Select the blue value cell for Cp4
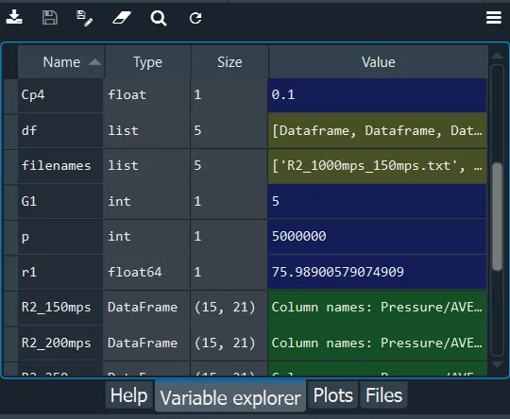This screenshot has width=510, height=419. click(x=377, y=95)
